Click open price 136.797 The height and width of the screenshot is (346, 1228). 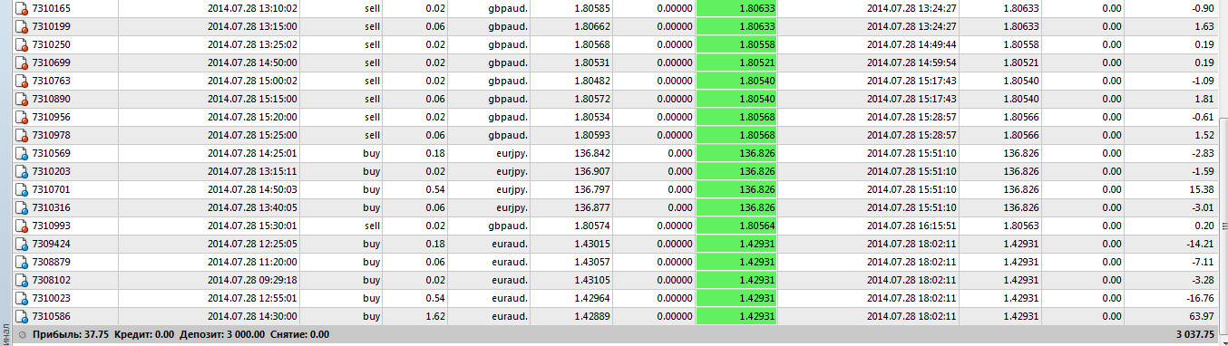592,189
